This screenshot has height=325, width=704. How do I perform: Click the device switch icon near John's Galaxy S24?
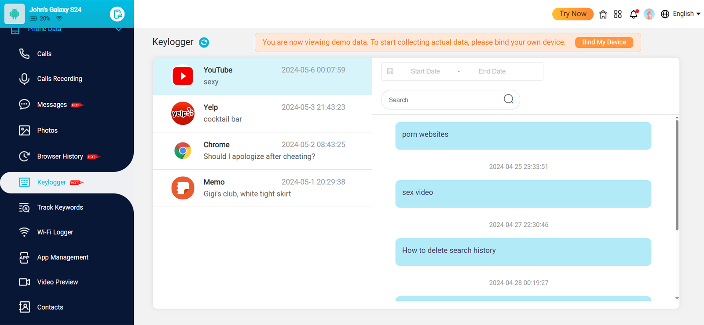click(117, 14)
